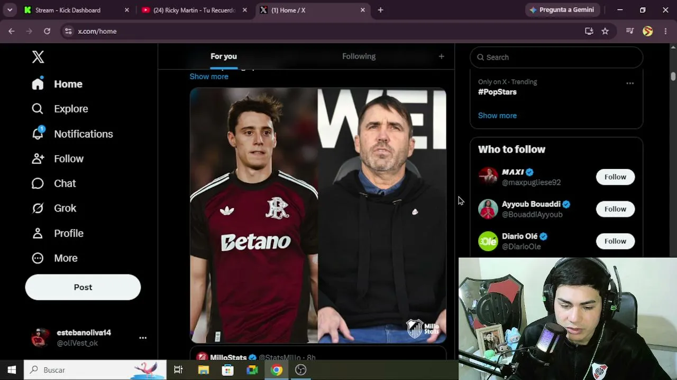This screenshot has height=380, width=677.
Task: Open a new browser tab
Action: (380, 10)
